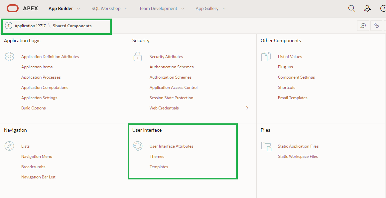This screenshot has width=386, height=198.
Task: Expand Web Credentials using the chevron arrow
Action: click(247, 108)
